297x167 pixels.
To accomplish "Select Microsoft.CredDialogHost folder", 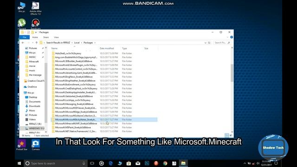I will point(76,89).
